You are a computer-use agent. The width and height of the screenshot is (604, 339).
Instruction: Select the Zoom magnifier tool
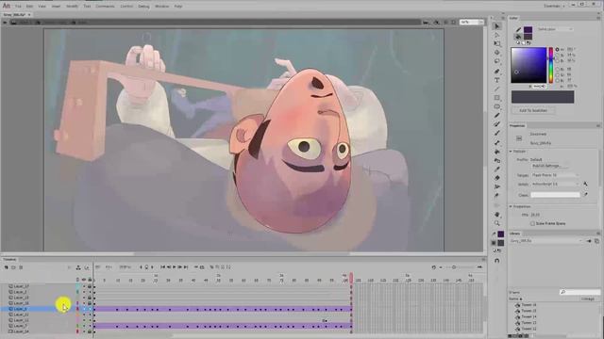tap(497, 223)
